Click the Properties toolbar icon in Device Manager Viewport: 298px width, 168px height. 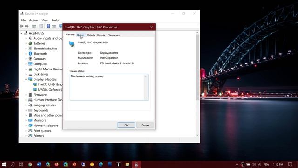(41, 26)
